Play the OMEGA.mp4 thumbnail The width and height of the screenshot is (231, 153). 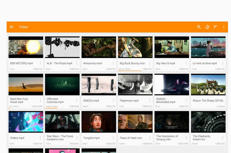pyautogui.click(x=99, y=84)
